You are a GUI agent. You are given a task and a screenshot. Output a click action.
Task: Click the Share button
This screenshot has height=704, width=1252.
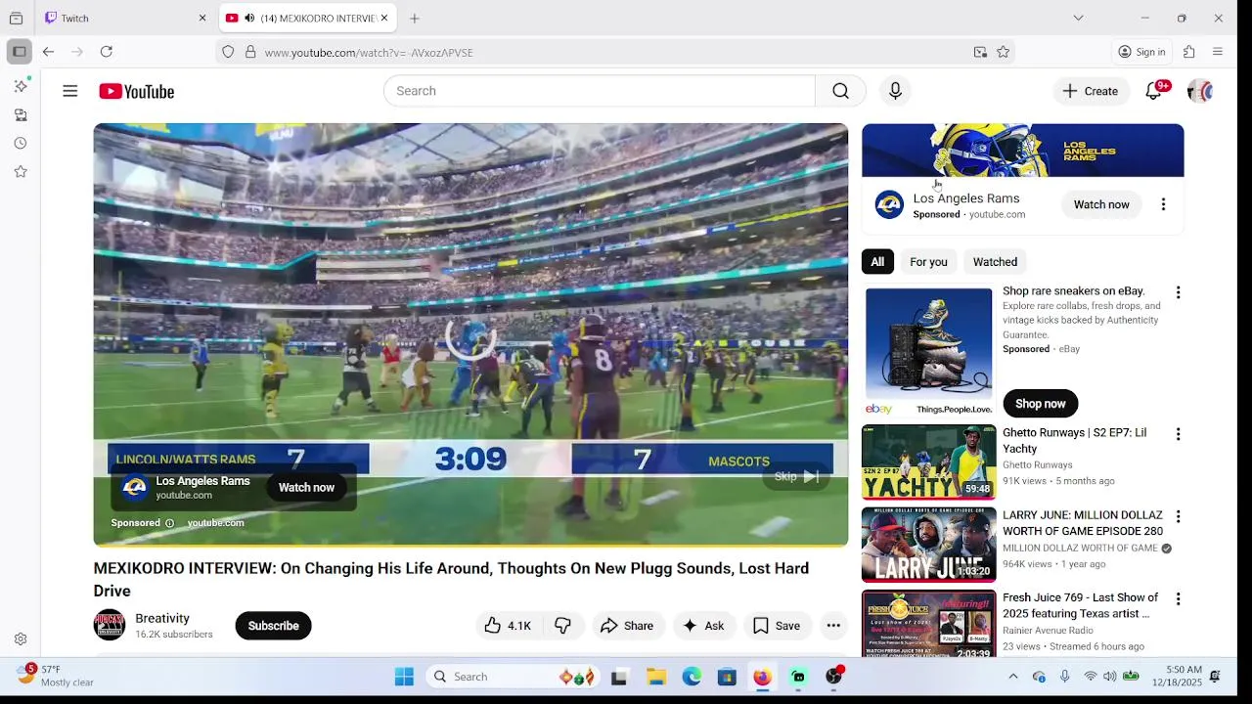627,626
